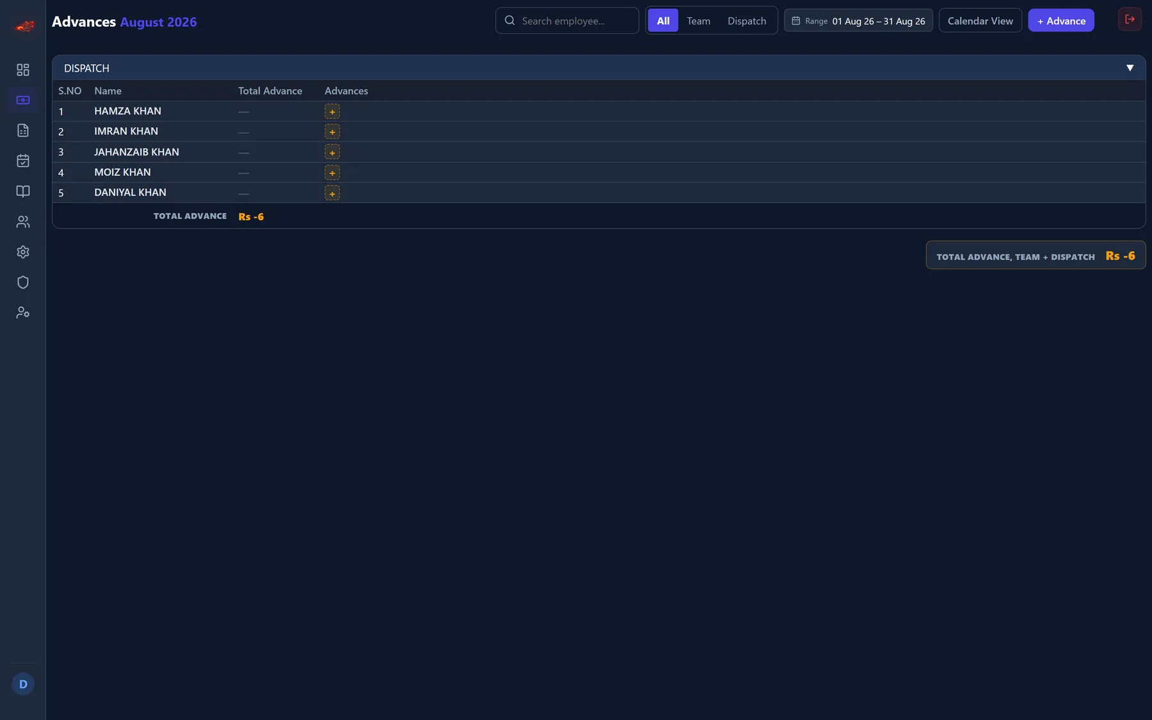
Task: Switch to the Dispatch filter tab
Action: 747,20
